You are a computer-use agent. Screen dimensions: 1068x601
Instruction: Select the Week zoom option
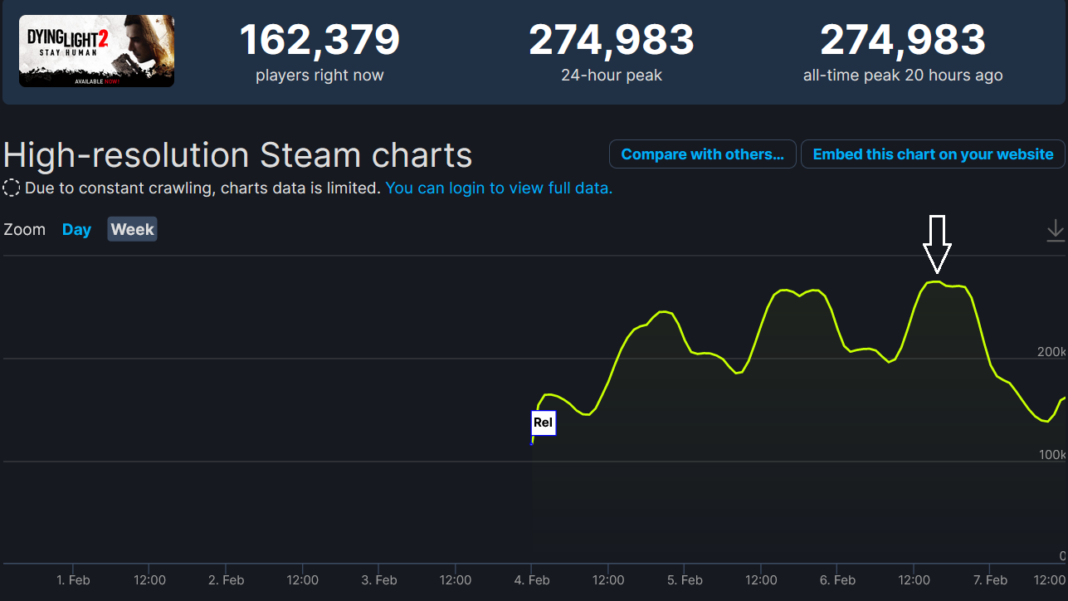pyautogui.click(x=133, y=229)
